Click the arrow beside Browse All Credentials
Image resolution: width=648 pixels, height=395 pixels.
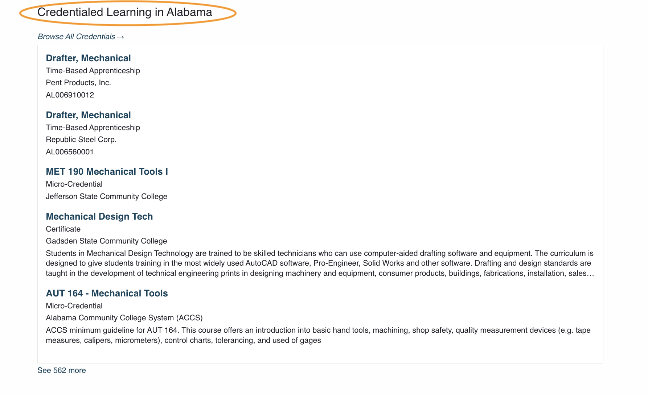coord(120,37)
